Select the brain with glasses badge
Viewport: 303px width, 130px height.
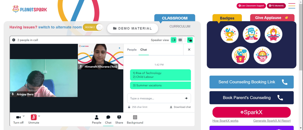click(262, 55)
